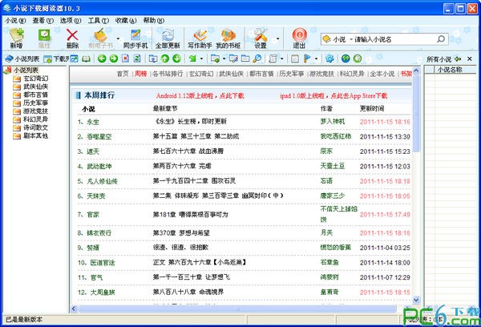Image resolution: width=481 pixels, height=327 pixels.
Task: Click the 首页 navigation link
Action: tap(123, 74)
